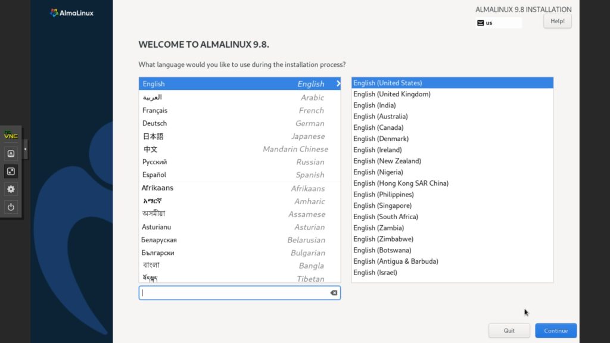This screenshot has width=610, height=343.
Task: Click the Continue button
Action: pos(556,330)
